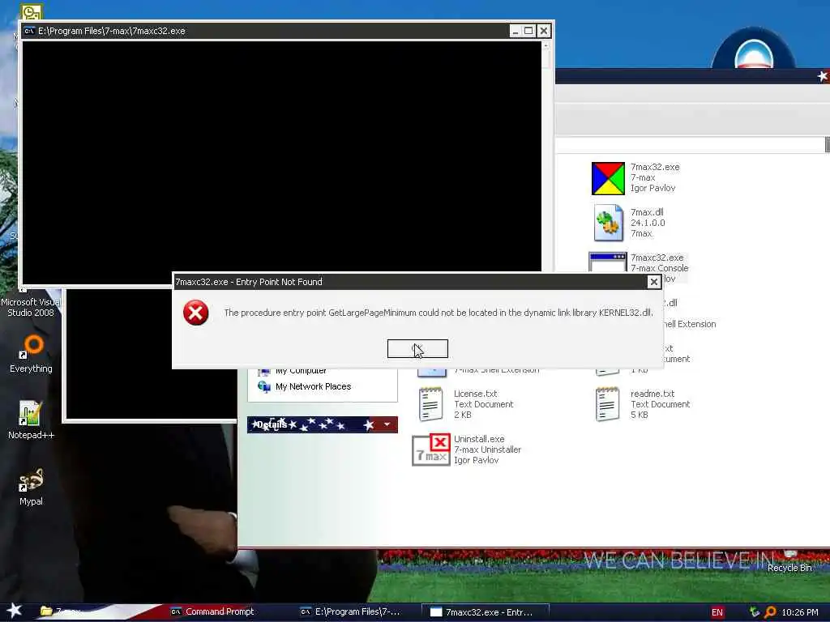Click the My Network Places globe icon
This screenshot has height=622, width=830.
[x=263, y=386]
